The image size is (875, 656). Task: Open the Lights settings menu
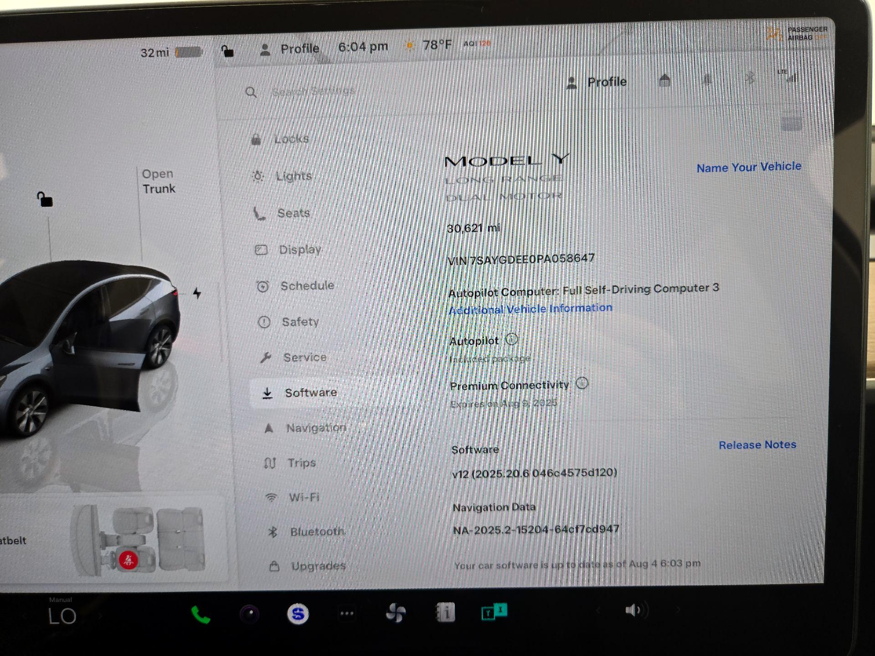tap(283, 176)
